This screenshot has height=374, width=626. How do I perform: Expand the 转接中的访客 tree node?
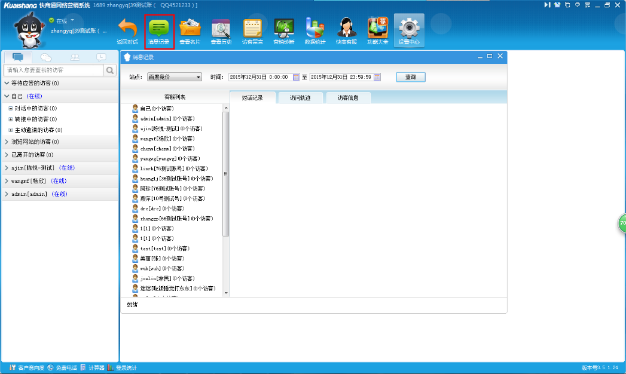10,119
